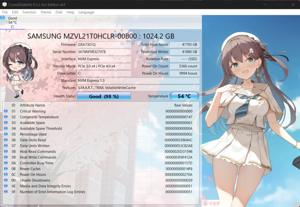
Task: Open the Disk menu
Action: (x=59, y=12)
